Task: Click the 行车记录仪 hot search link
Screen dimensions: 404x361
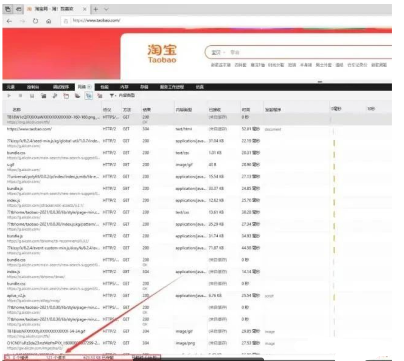Action: coord(357,65)
